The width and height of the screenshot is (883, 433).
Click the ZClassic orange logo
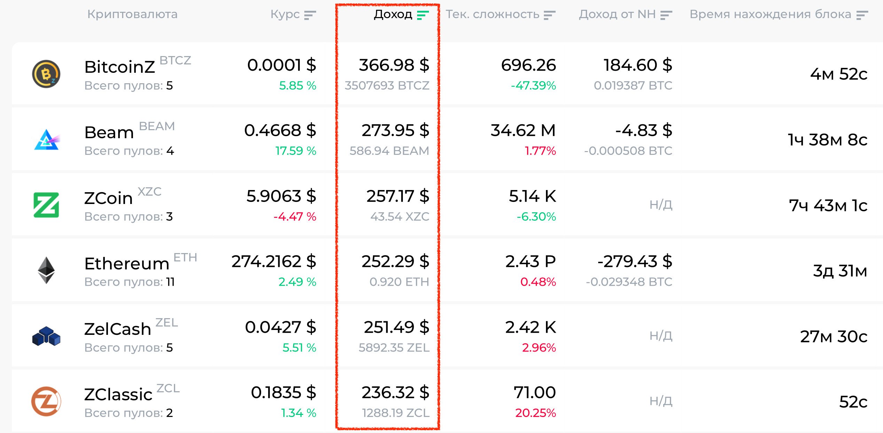46,401
